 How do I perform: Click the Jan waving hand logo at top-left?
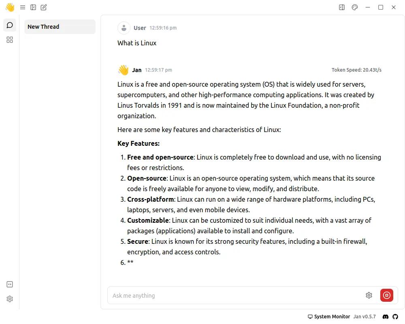click(10, 7)
